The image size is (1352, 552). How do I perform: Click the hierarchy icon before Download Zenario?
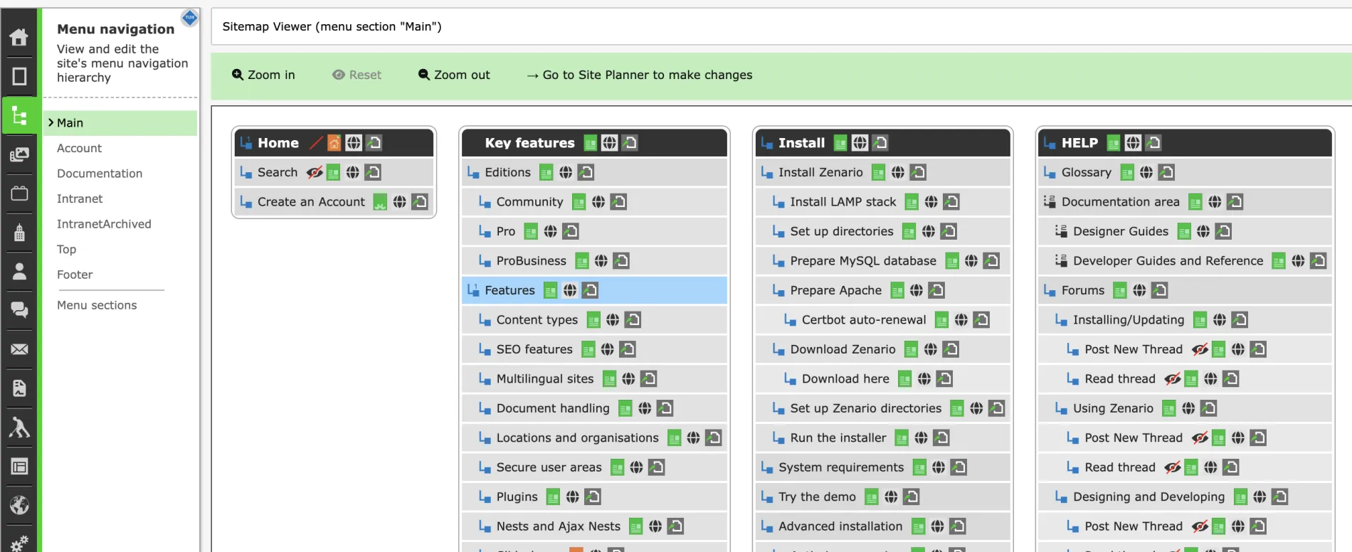pos(778,349)
